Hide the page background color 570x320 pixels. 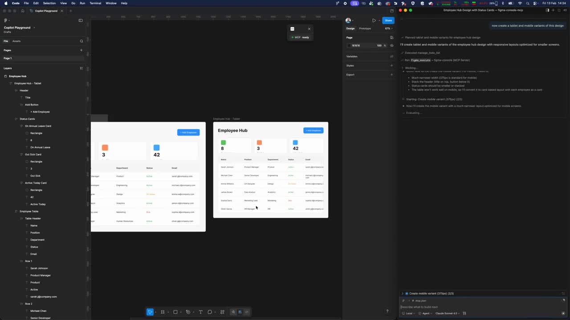(391, 45)
